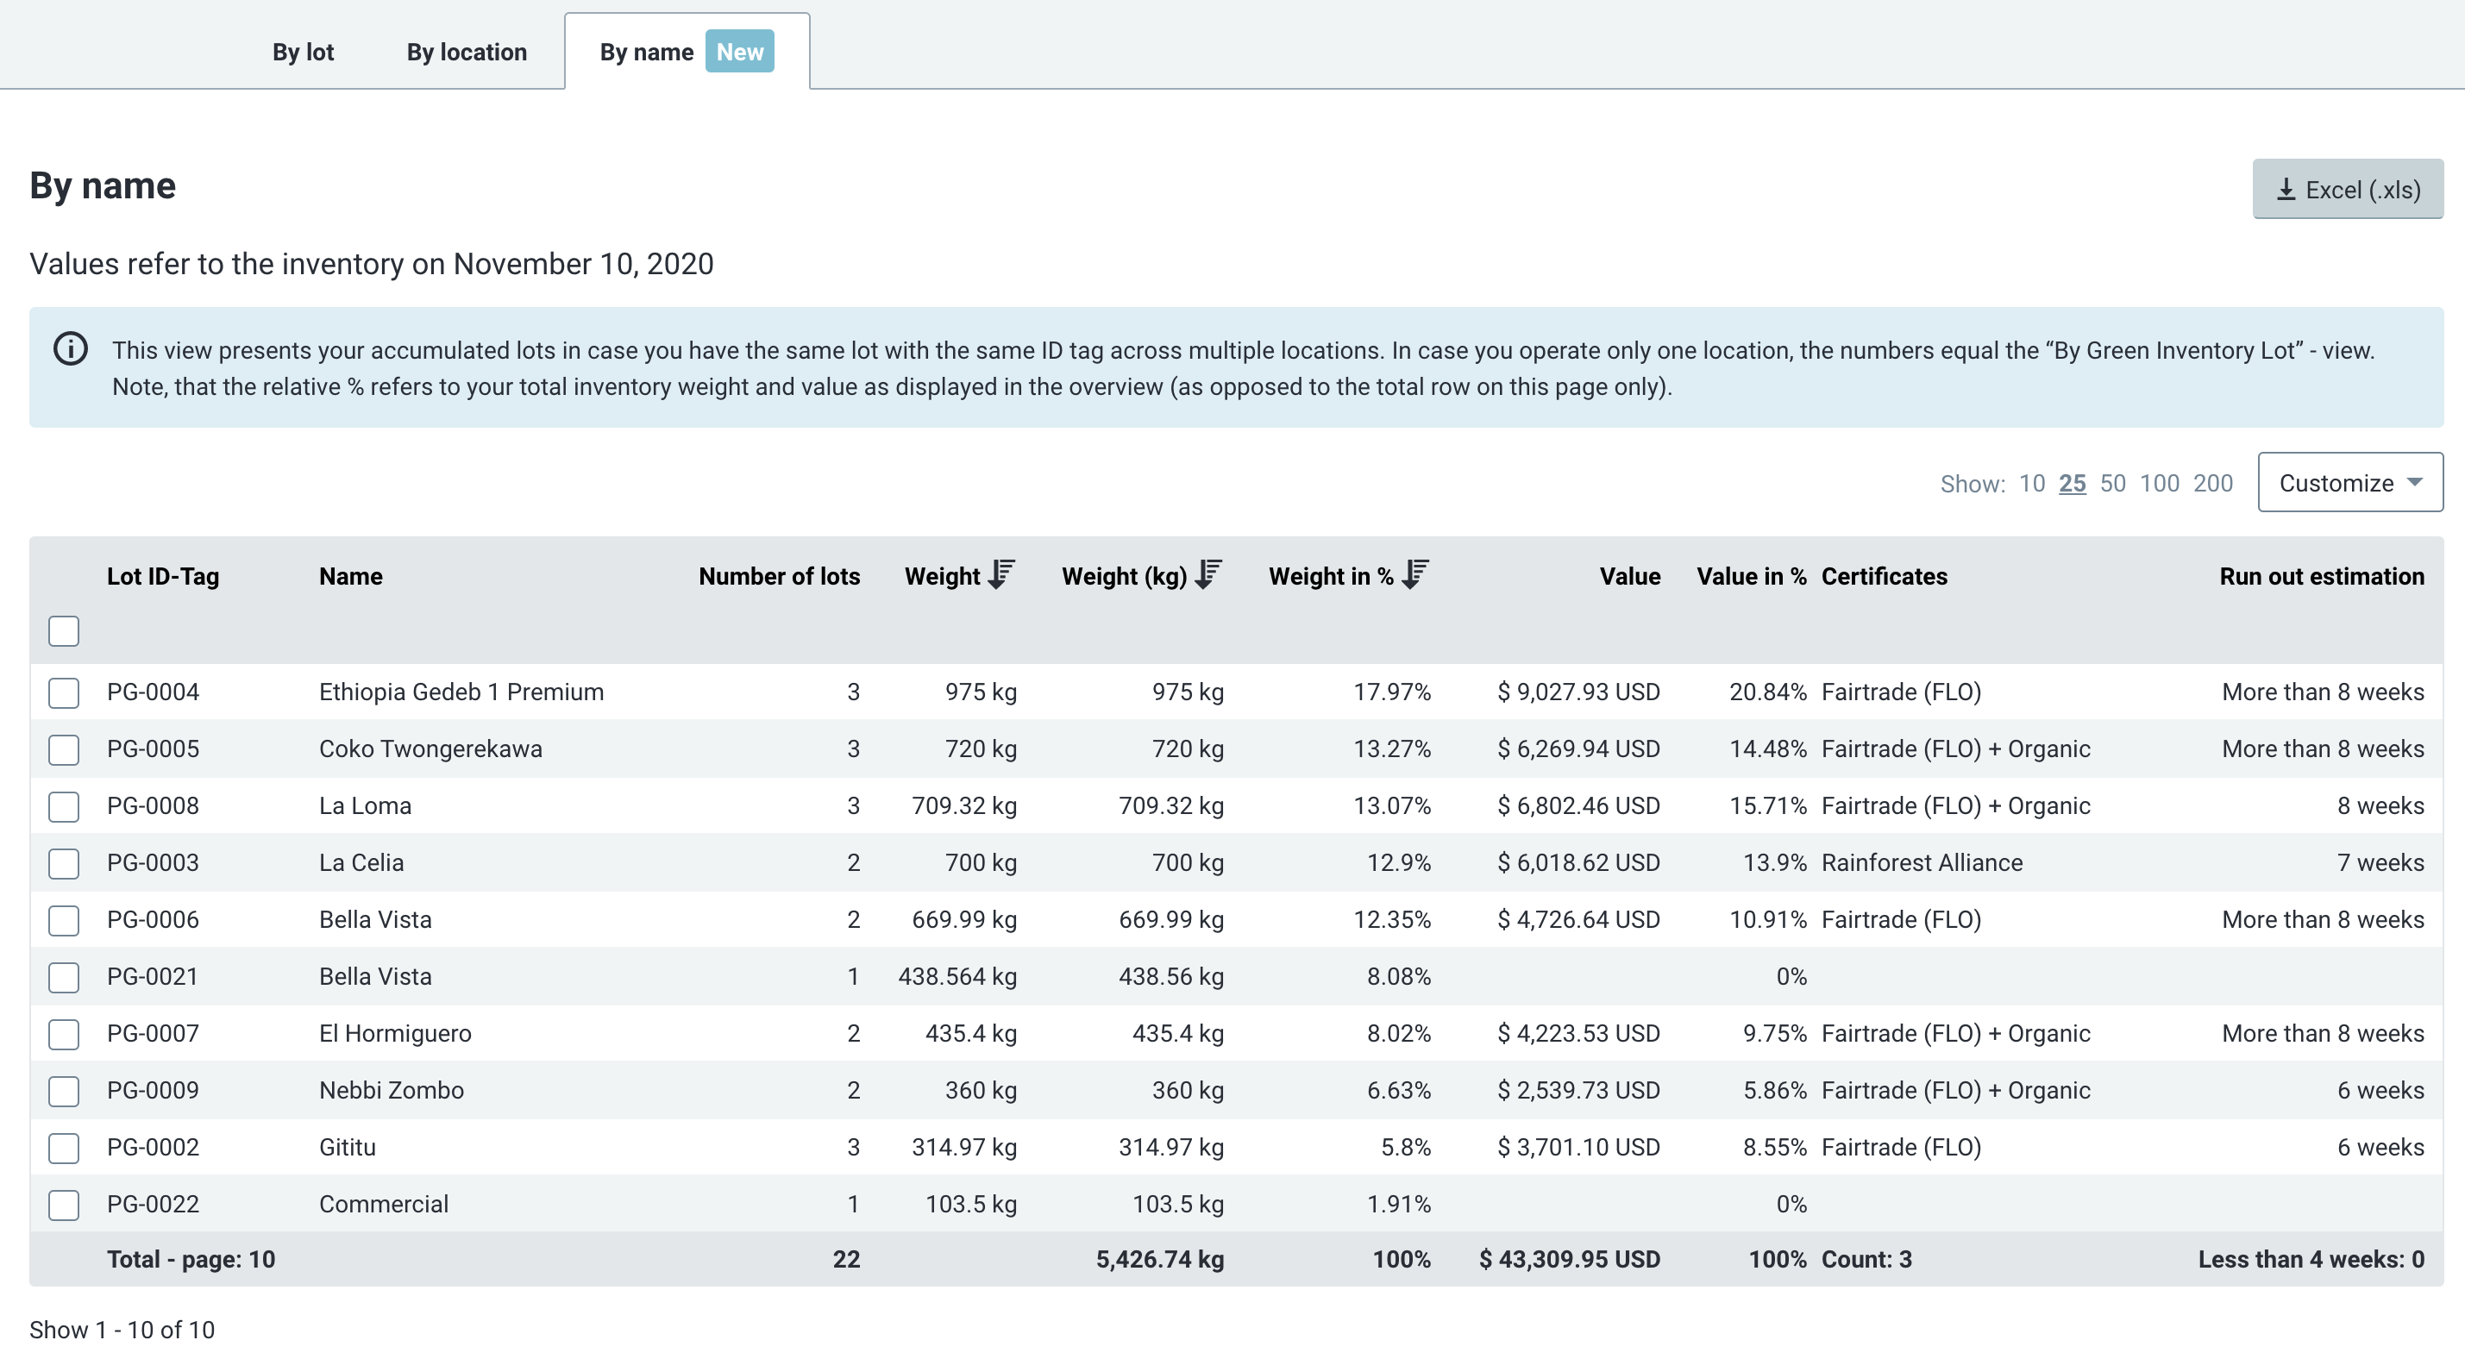Click the 17.97% weight percentage cell
Viewport: 2465px width, 1359px height.
pyautogui.click(x=1391, y=692)
